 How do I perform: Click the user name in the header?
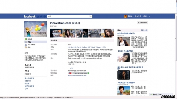click(130, 16)
